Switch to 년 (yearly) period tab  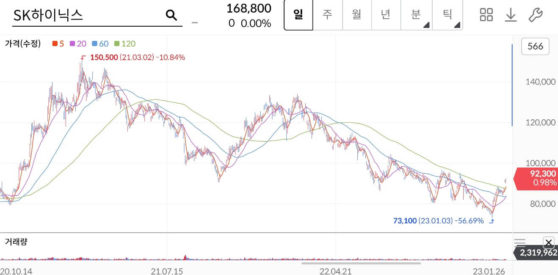click(x=386, y=15)
